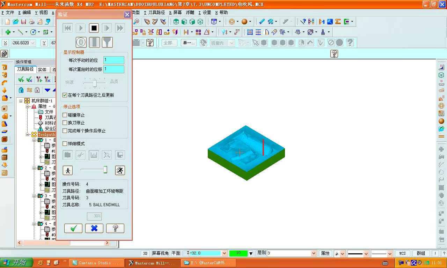This screenshot has width=447, height=268.
Task: Cancel verify dialog with blue X button
Action: pos(94,228)
